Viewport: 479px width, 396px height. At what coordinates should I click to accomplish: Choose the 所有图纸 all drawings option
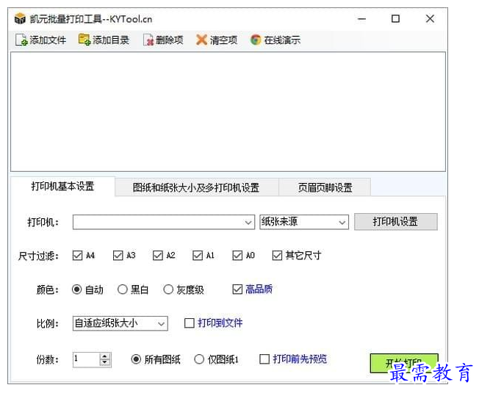point(136,359)
